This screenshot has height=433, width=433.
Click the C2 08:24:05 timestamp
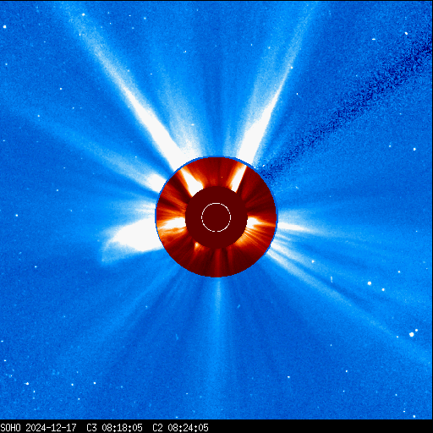click(x=180, y=428)
